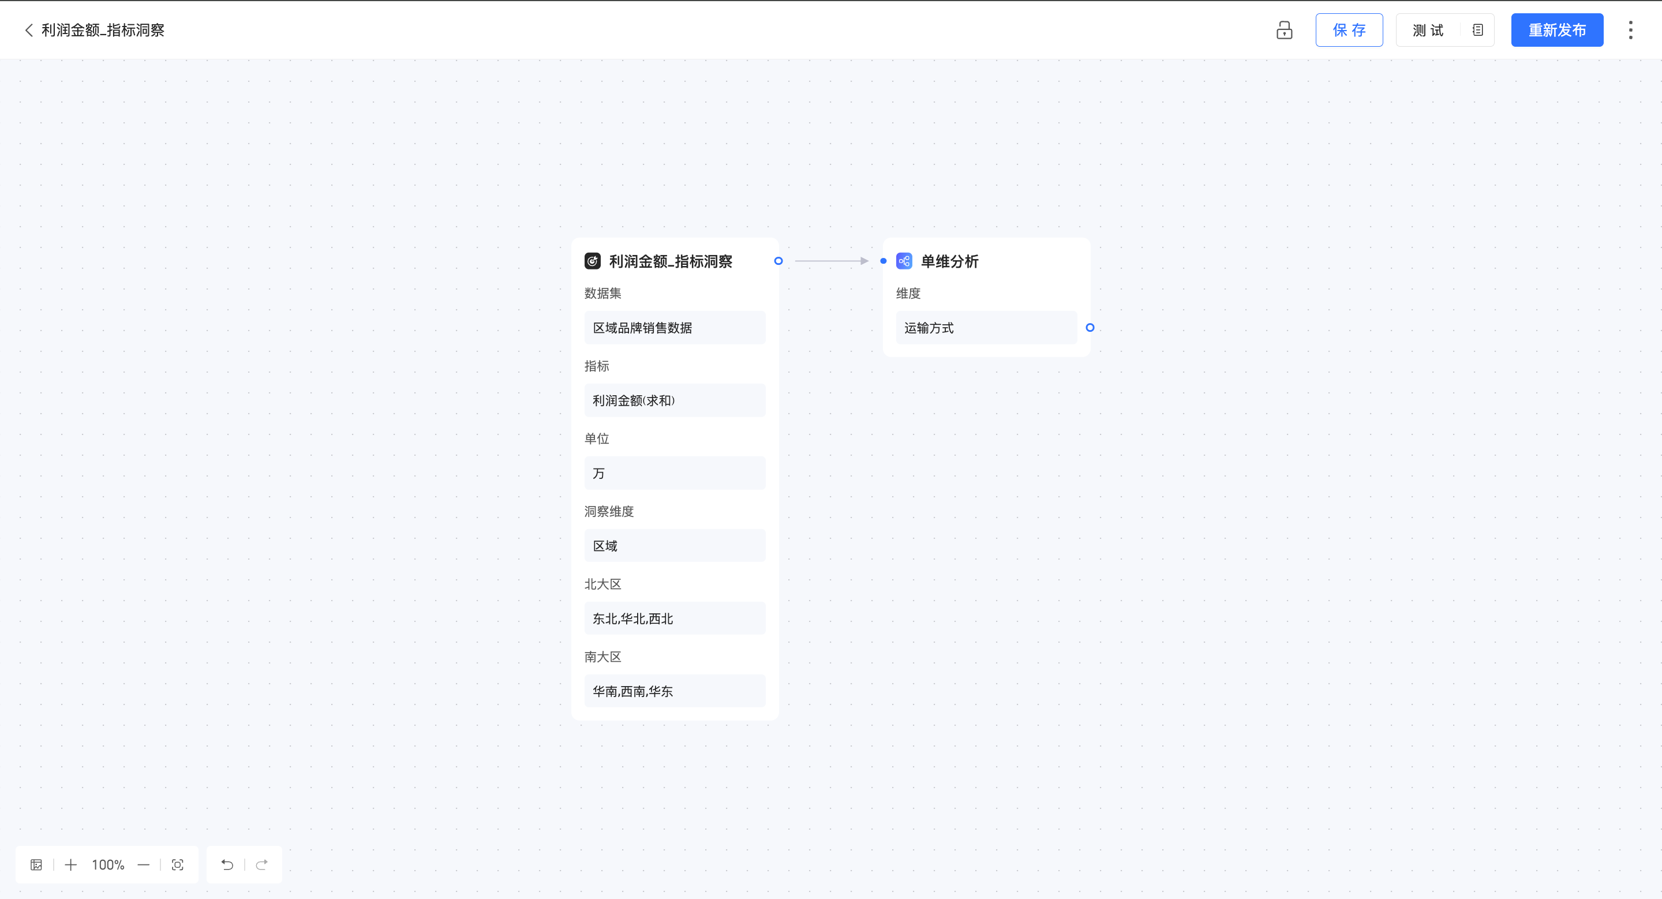1662x899 pixels.
Task: Open the 区域品牌销售数据 dataset field
Action: pyautogui.click(x=674, y=328)
